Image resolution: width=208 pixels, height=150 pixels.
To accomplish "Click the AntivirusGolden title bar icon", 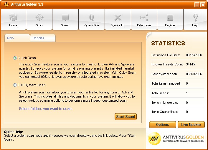I will pyautogui.click(x=6, y=4).
